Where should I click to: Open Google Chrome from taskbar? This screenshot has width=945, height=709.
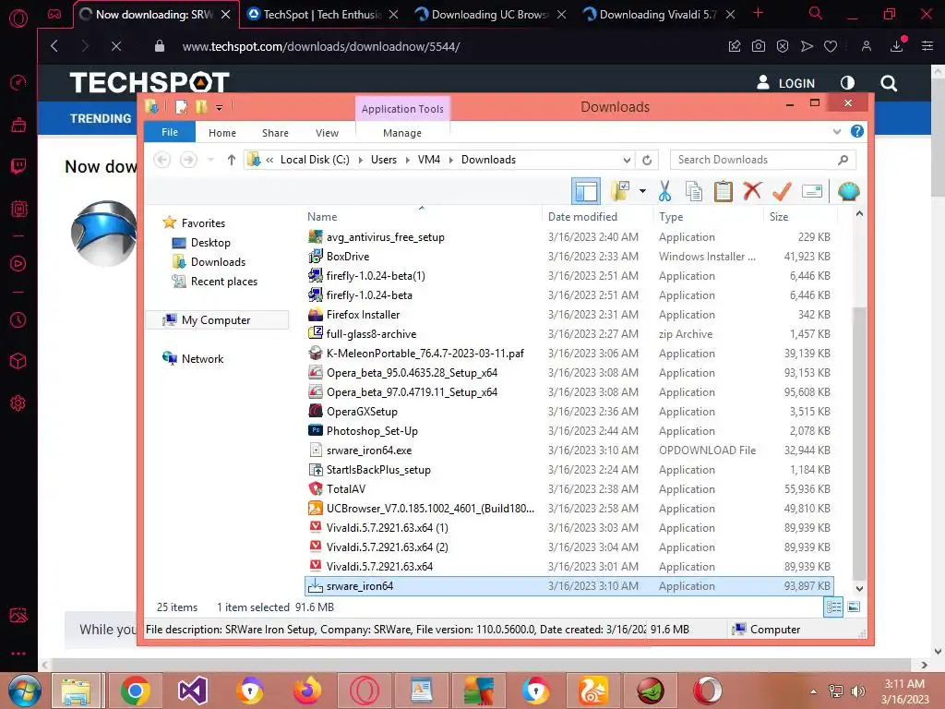135,691
